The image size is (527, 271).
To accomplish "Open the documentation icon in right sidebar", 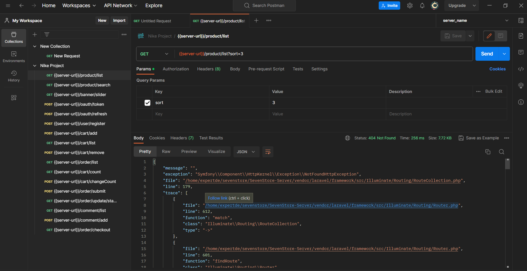I will (521, 36).
